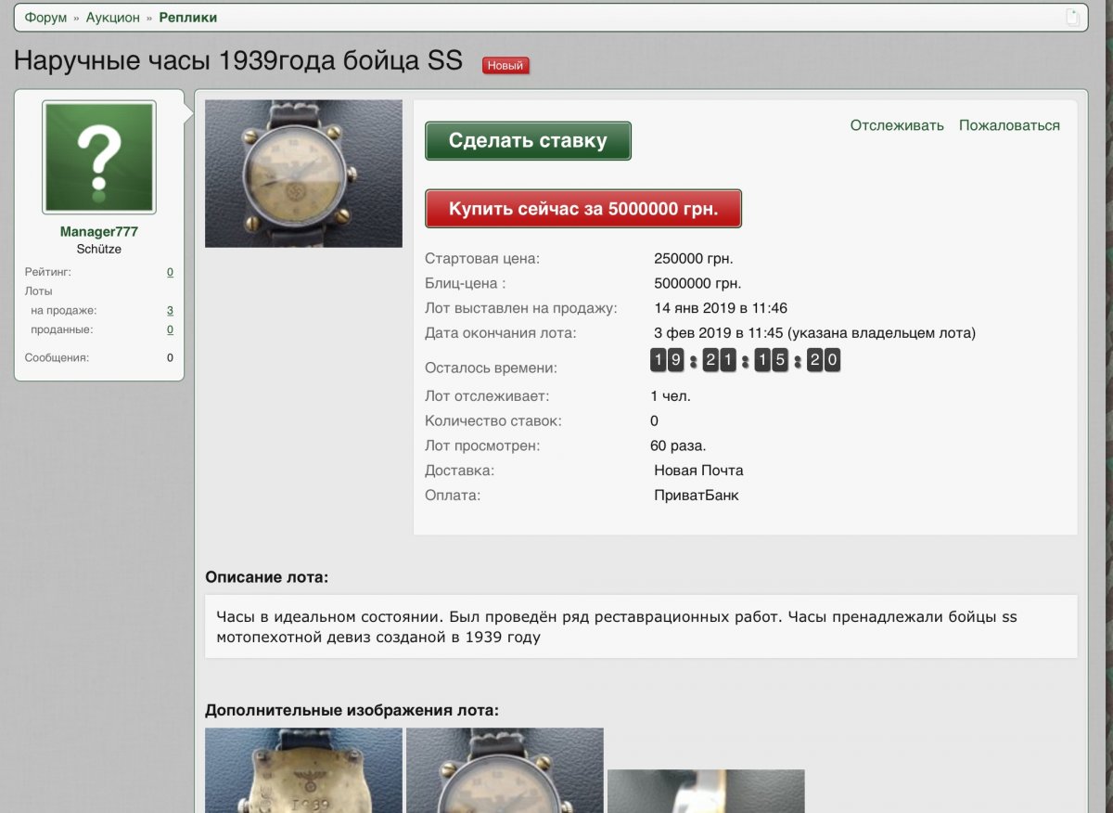
Task: Report the lot via Пожаловаться
Action: (1009, 125)
